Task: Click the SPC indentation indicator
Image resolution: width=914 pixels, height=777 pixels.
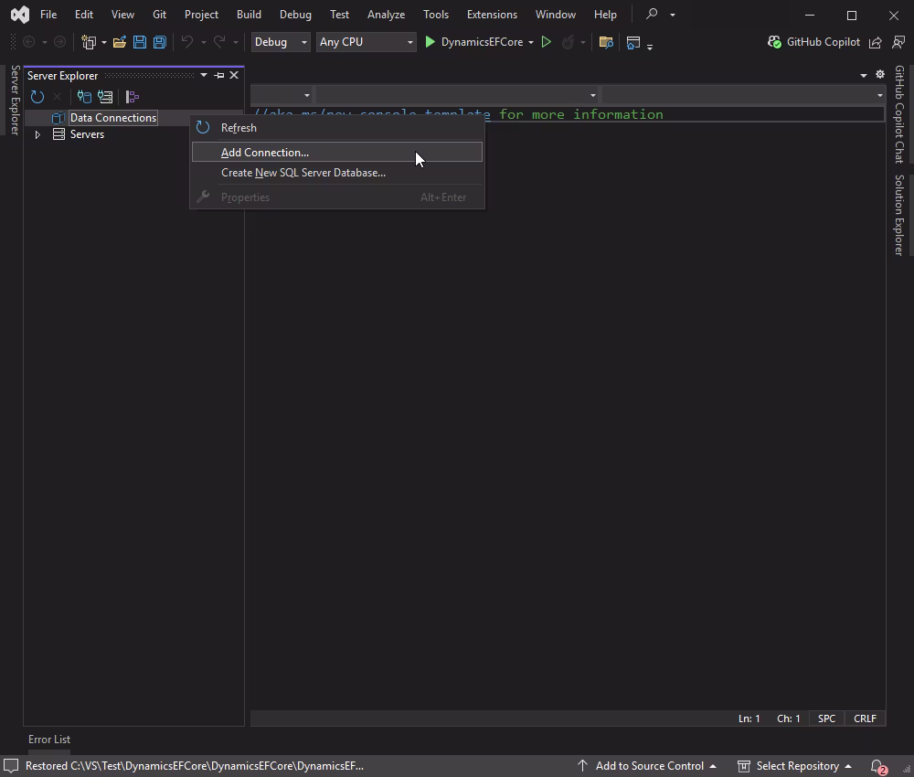Action: (x=826, y=718)
